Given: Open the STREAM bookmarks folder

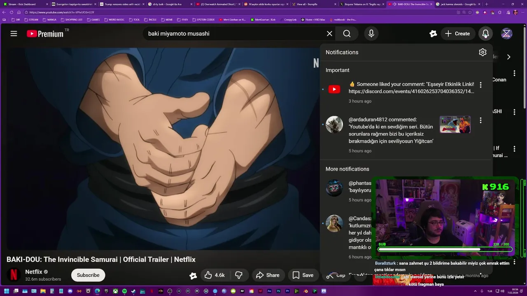Looking at the screenshot, I should tap(32, 20).
